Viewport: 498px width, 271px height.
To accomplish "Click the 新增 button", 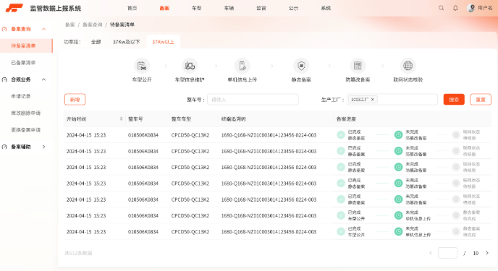I will click(75, 100).
